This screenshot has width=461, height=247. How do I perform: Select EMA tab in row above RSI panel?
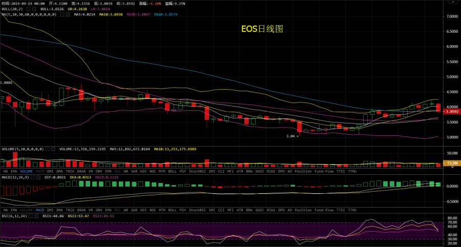pyautogui.click(x=14, y=210)
